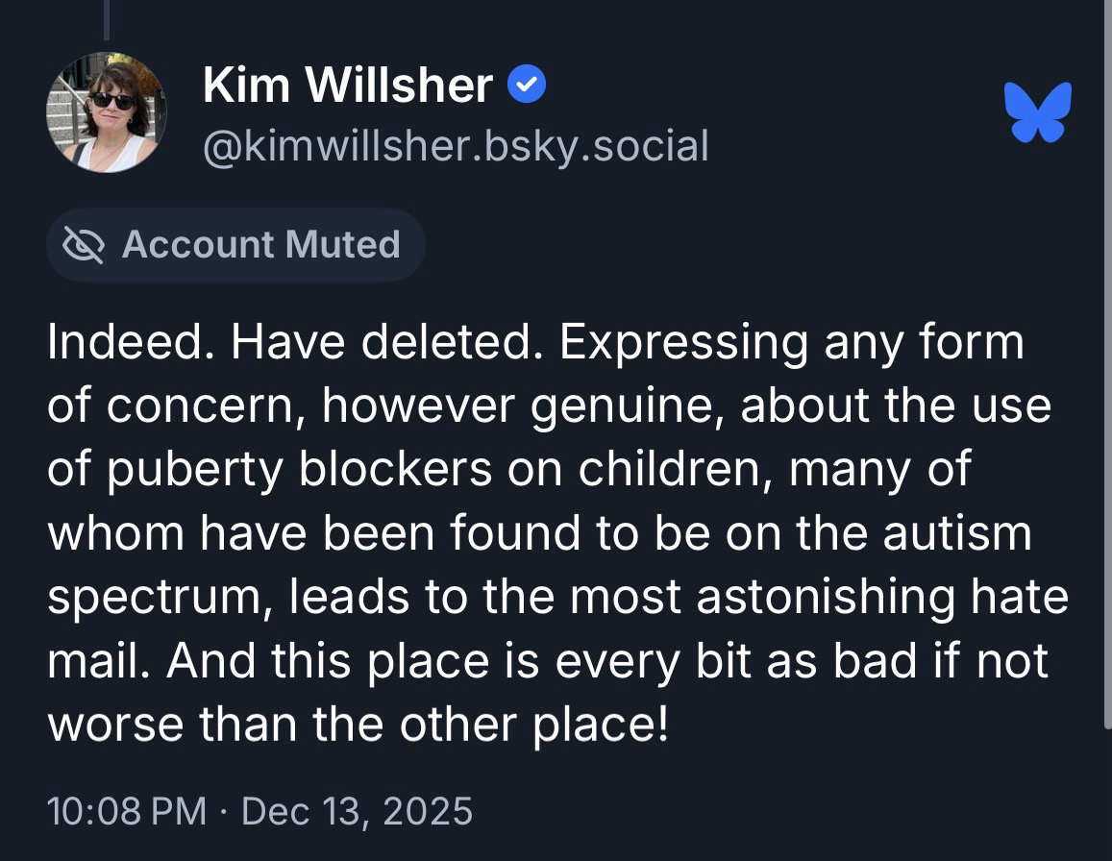The width and height of the screenshot is (1112, 861).
Task: Click the word "autism" in the post
Action: click(x=958, y=533)
